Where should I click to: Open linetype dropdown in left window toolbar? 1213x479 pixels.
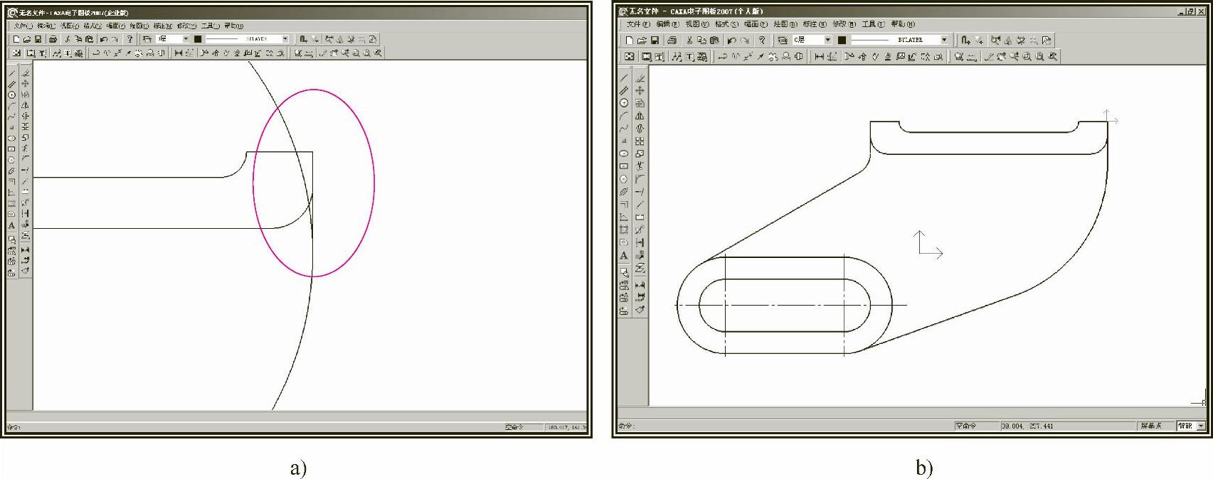tap(285, 39)
